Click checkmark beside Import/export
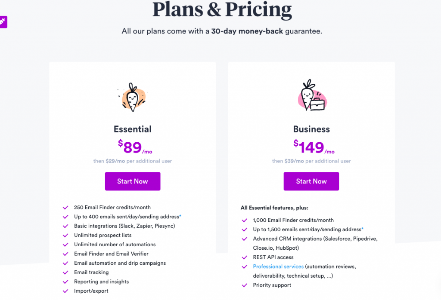Image resolution: width=441 pixels, height=300 pixels. [65, 291]
